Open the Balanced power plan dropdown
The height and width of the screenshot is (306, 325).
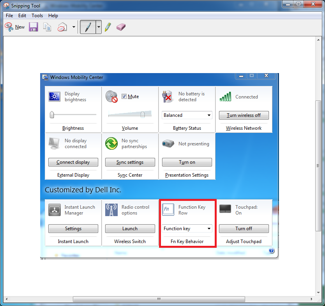point(187,115)
